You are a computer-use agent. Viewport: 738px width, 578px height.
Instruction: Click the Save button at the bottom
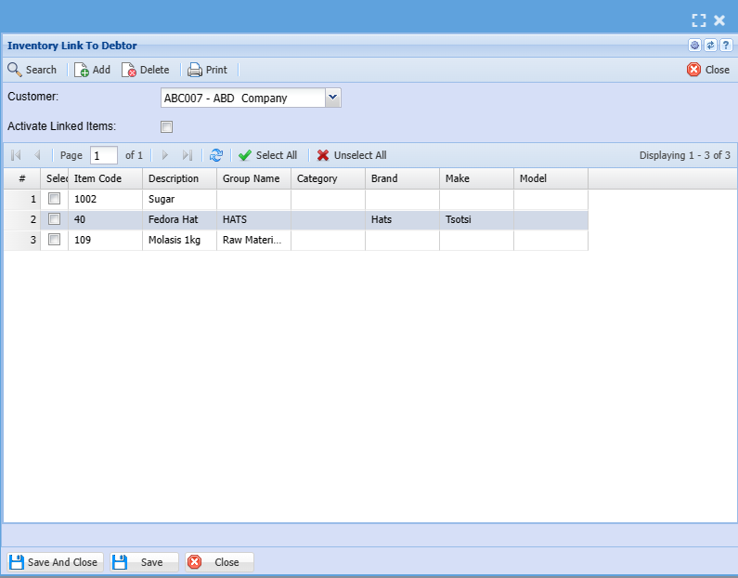click(x=144, y=562)
